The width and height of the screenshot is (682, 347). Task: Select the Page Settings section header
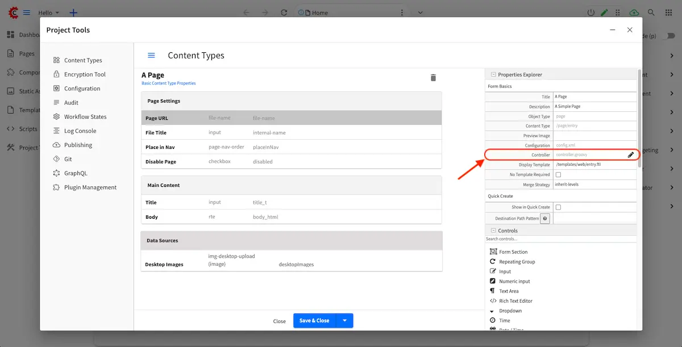(x=291, y=101)
